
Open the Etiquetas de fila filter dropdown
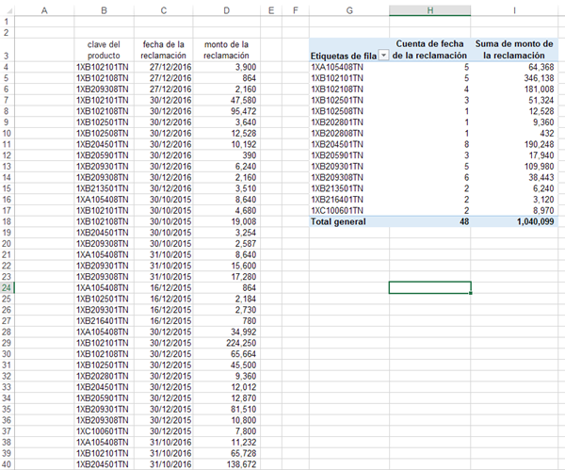click(383, 56)
